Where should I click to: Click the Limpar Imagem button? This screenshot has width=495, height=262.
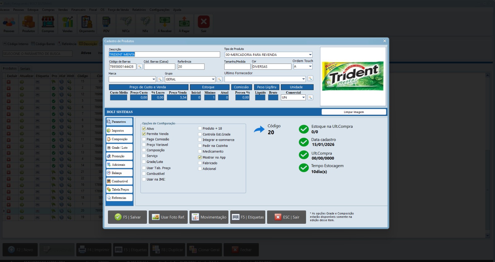354,112
